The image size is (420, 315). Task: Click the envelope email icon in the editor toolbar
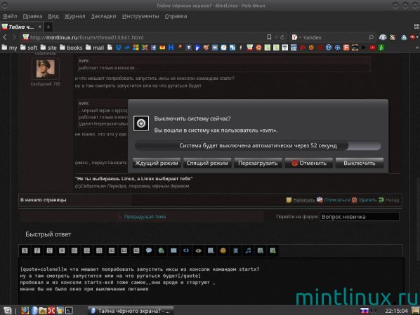tap(173, 250)
